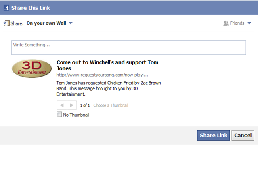Cancel the share dialog
The width and height of the screenshot is (258, 177).
[243, 135]
